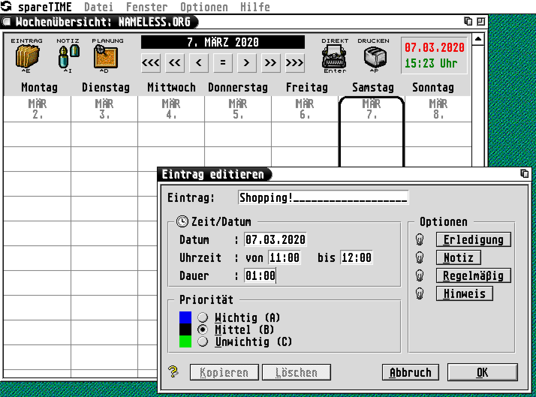Image resolution: width=536 pixels, height=397 pixels.
Task: Select priority Wichtig (A)
Action: 203,317
